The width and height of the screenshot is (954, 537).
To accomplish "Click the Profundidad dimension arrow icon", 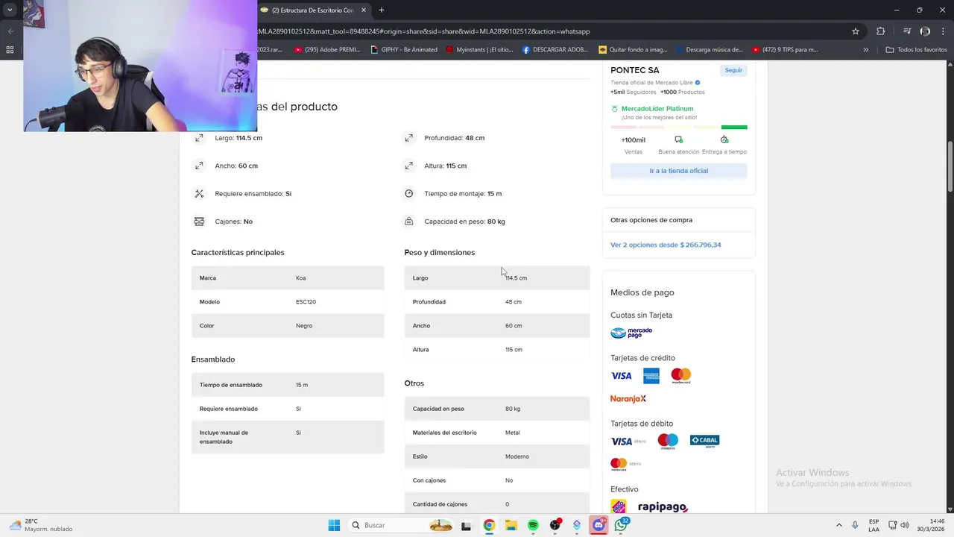I will [x=408, y=138].
